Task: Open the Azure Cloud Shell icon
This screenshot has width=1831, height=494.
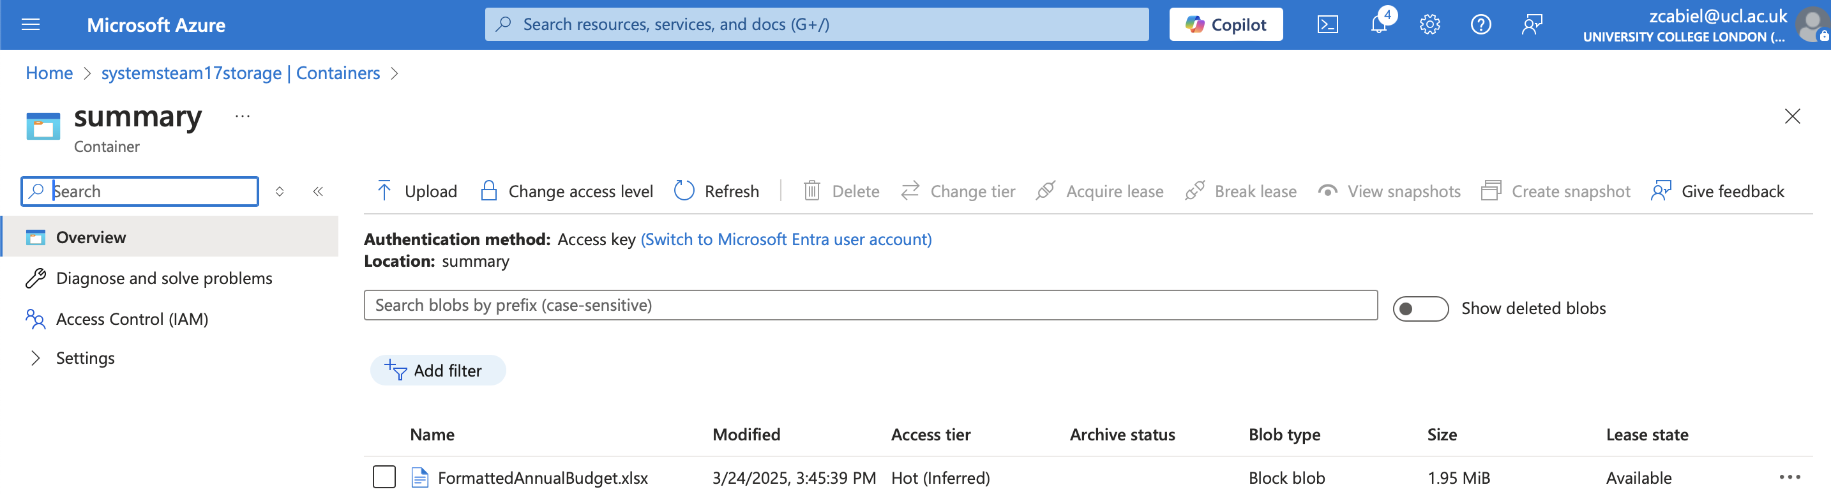Action: [1327, 25]
